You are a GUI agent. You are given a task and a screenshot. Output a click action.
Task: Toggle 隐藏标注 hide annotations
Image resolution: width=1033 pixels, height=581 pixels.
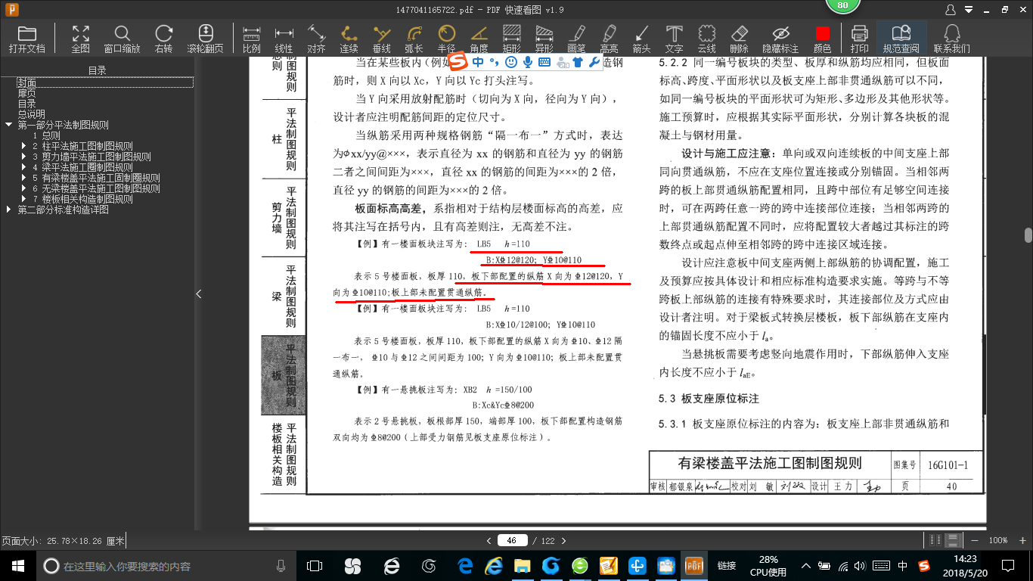[x=780, y=39]
